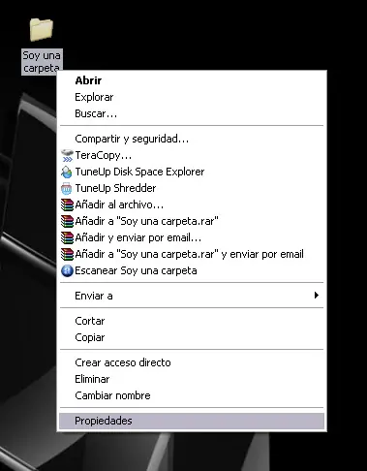Open the 'Enviar a' submenu
367x471 pixels.
[x=192, y=296]
